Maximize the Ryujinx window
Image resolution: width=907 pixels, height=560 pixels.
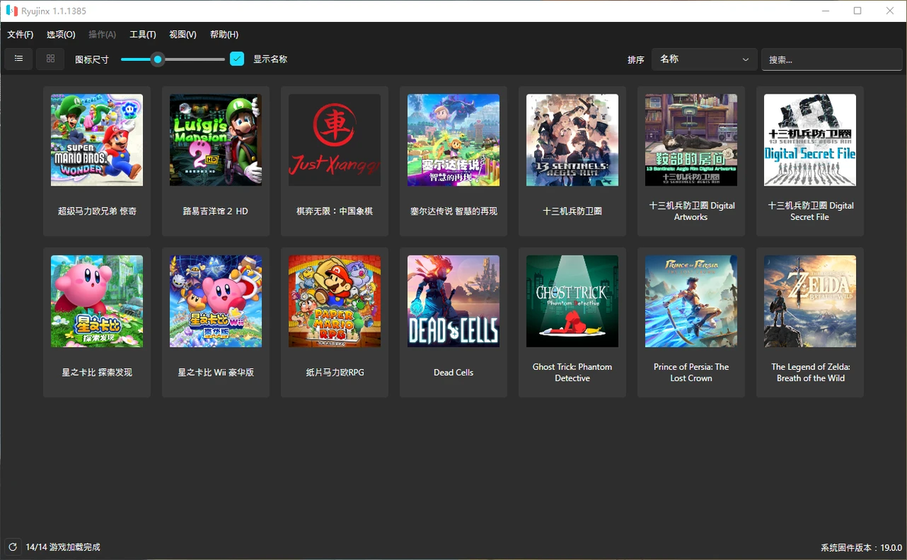[858, 11]
